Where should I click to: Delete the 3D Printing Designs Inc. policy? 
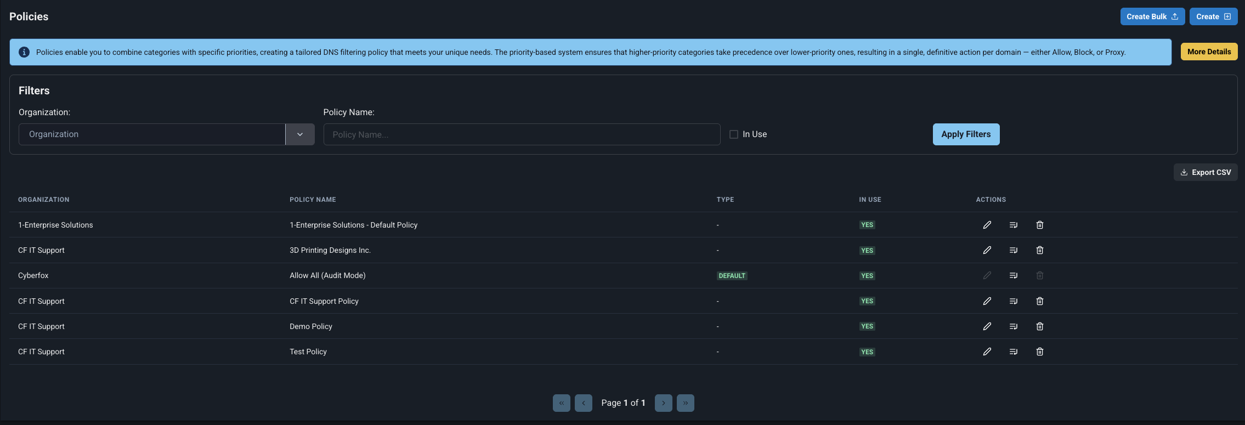pos(1039,250)
